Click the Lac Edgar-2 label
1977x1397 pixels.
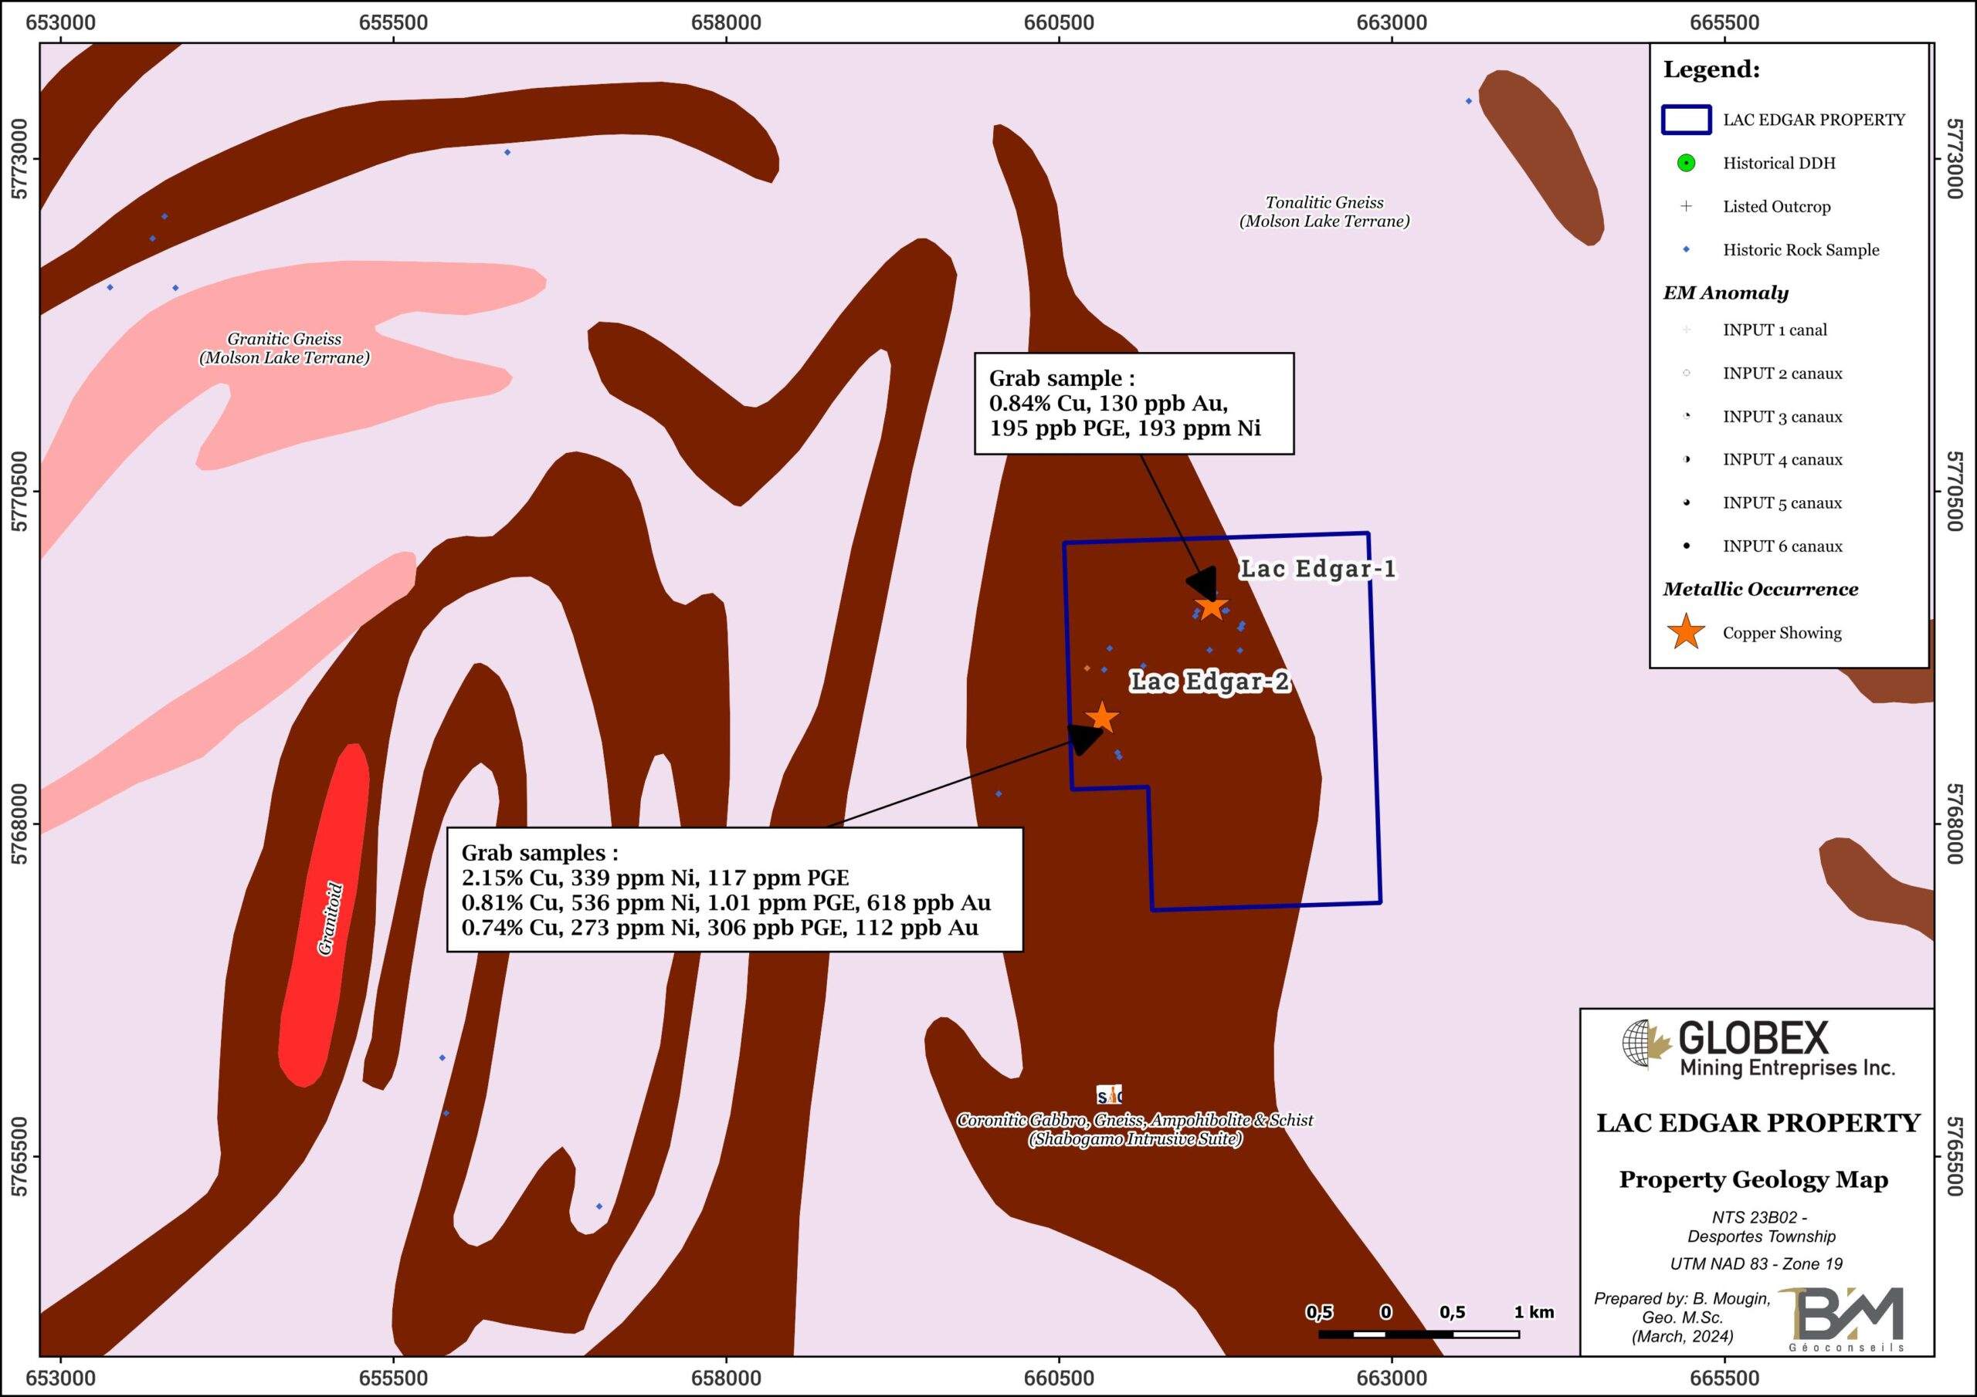[1210, 680]
